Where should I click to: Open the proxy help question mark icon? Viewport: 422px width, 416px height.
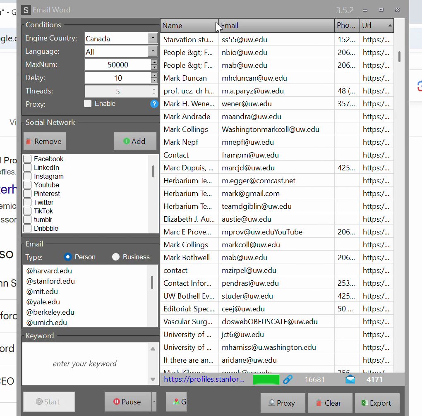click(154, 104)
